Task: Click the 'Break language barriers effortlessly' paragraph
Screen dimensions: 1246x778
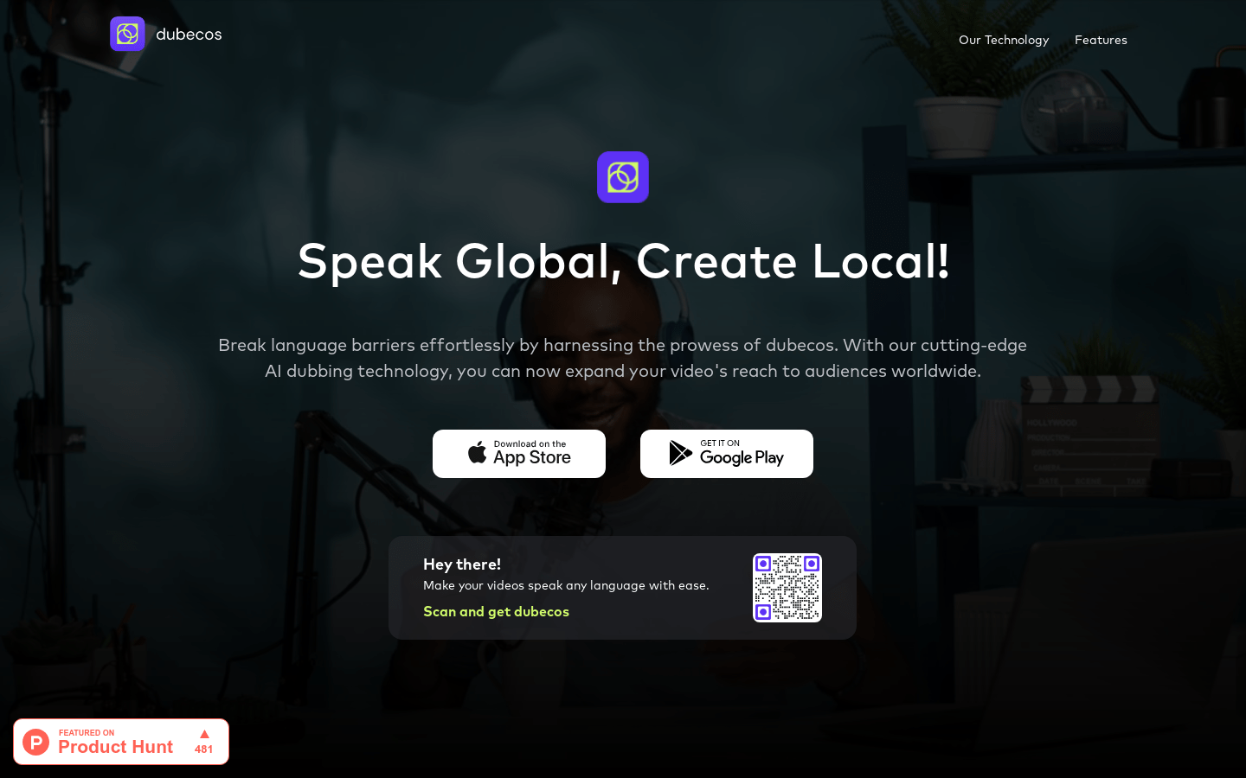Action: (x=623, y=358)
